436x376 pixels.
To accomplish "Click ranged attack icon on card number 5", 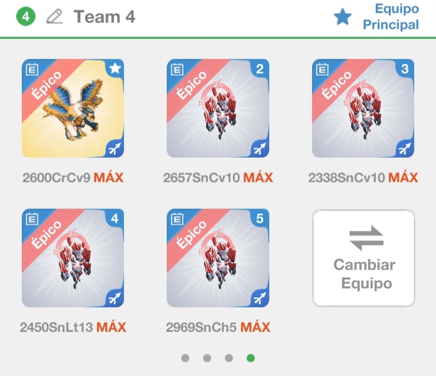I will 260,299.
